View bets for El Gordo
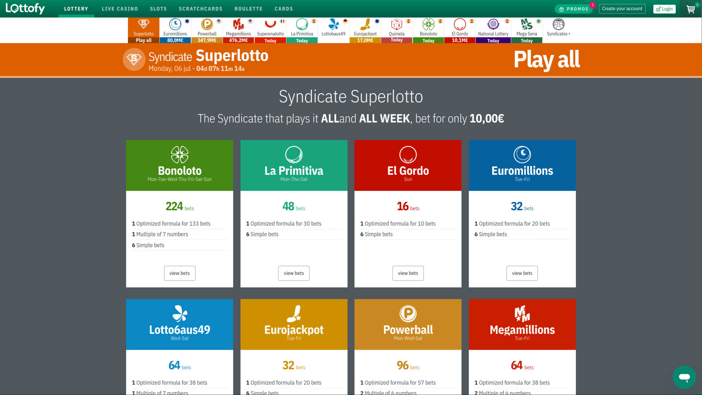The image size is (702, 395). 408,273
